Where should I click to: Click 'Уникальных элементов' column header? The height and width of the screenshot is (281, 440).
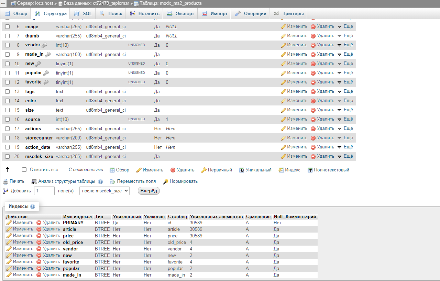(216, 217)
